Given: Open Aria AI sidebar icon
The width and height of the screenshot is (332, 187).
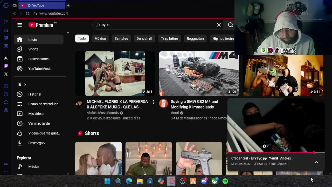Looking at the screenshot, I should (6, 58).
